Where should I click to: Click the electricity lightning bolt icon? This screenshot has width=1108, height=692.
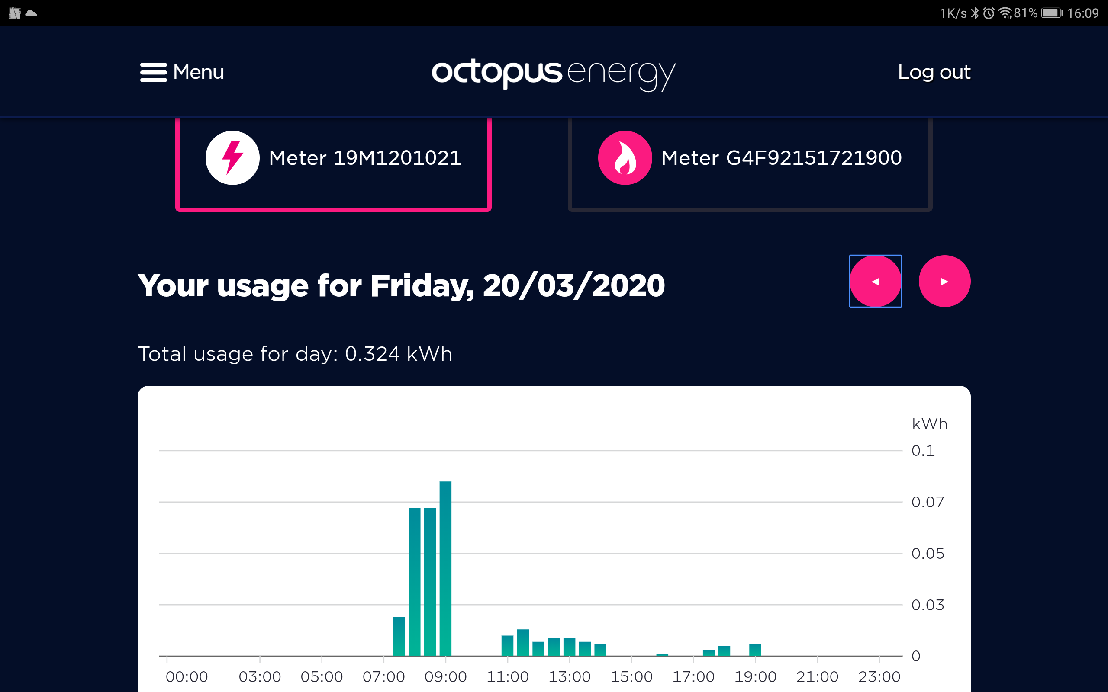click(232, 158)
